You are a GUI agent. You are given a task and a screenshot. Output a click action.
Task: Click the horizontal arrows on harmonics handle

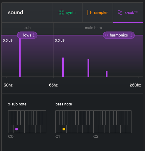(x=106, y=35)
